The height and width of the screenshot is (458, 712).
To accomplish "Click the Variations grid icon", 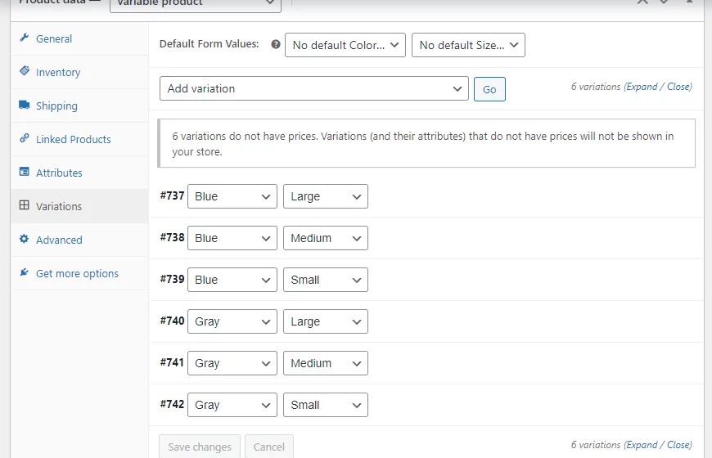I will [x=25, y=205].
